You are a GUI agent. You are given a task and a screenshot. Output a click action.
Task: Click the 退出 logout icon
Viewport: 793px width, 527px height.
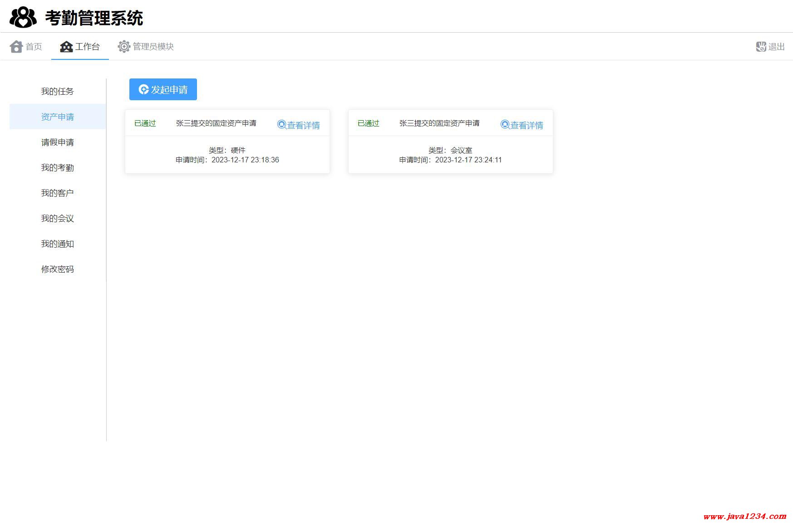[x=761, y=47]
